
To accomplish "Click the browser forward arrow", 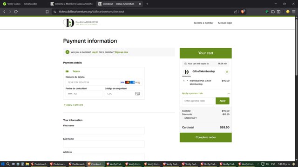I will click(x=10, y=12).
